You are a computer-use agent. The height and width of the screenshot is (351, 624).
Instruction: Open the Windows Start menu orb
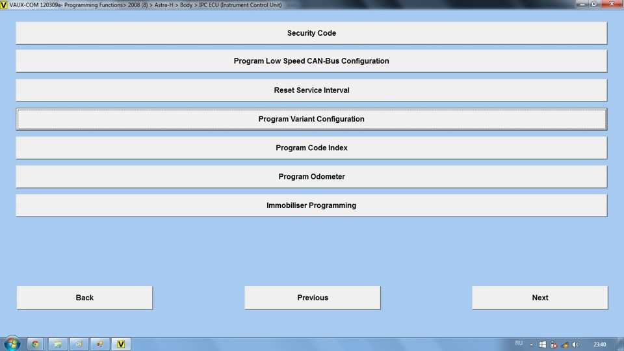tap(12, 344)
